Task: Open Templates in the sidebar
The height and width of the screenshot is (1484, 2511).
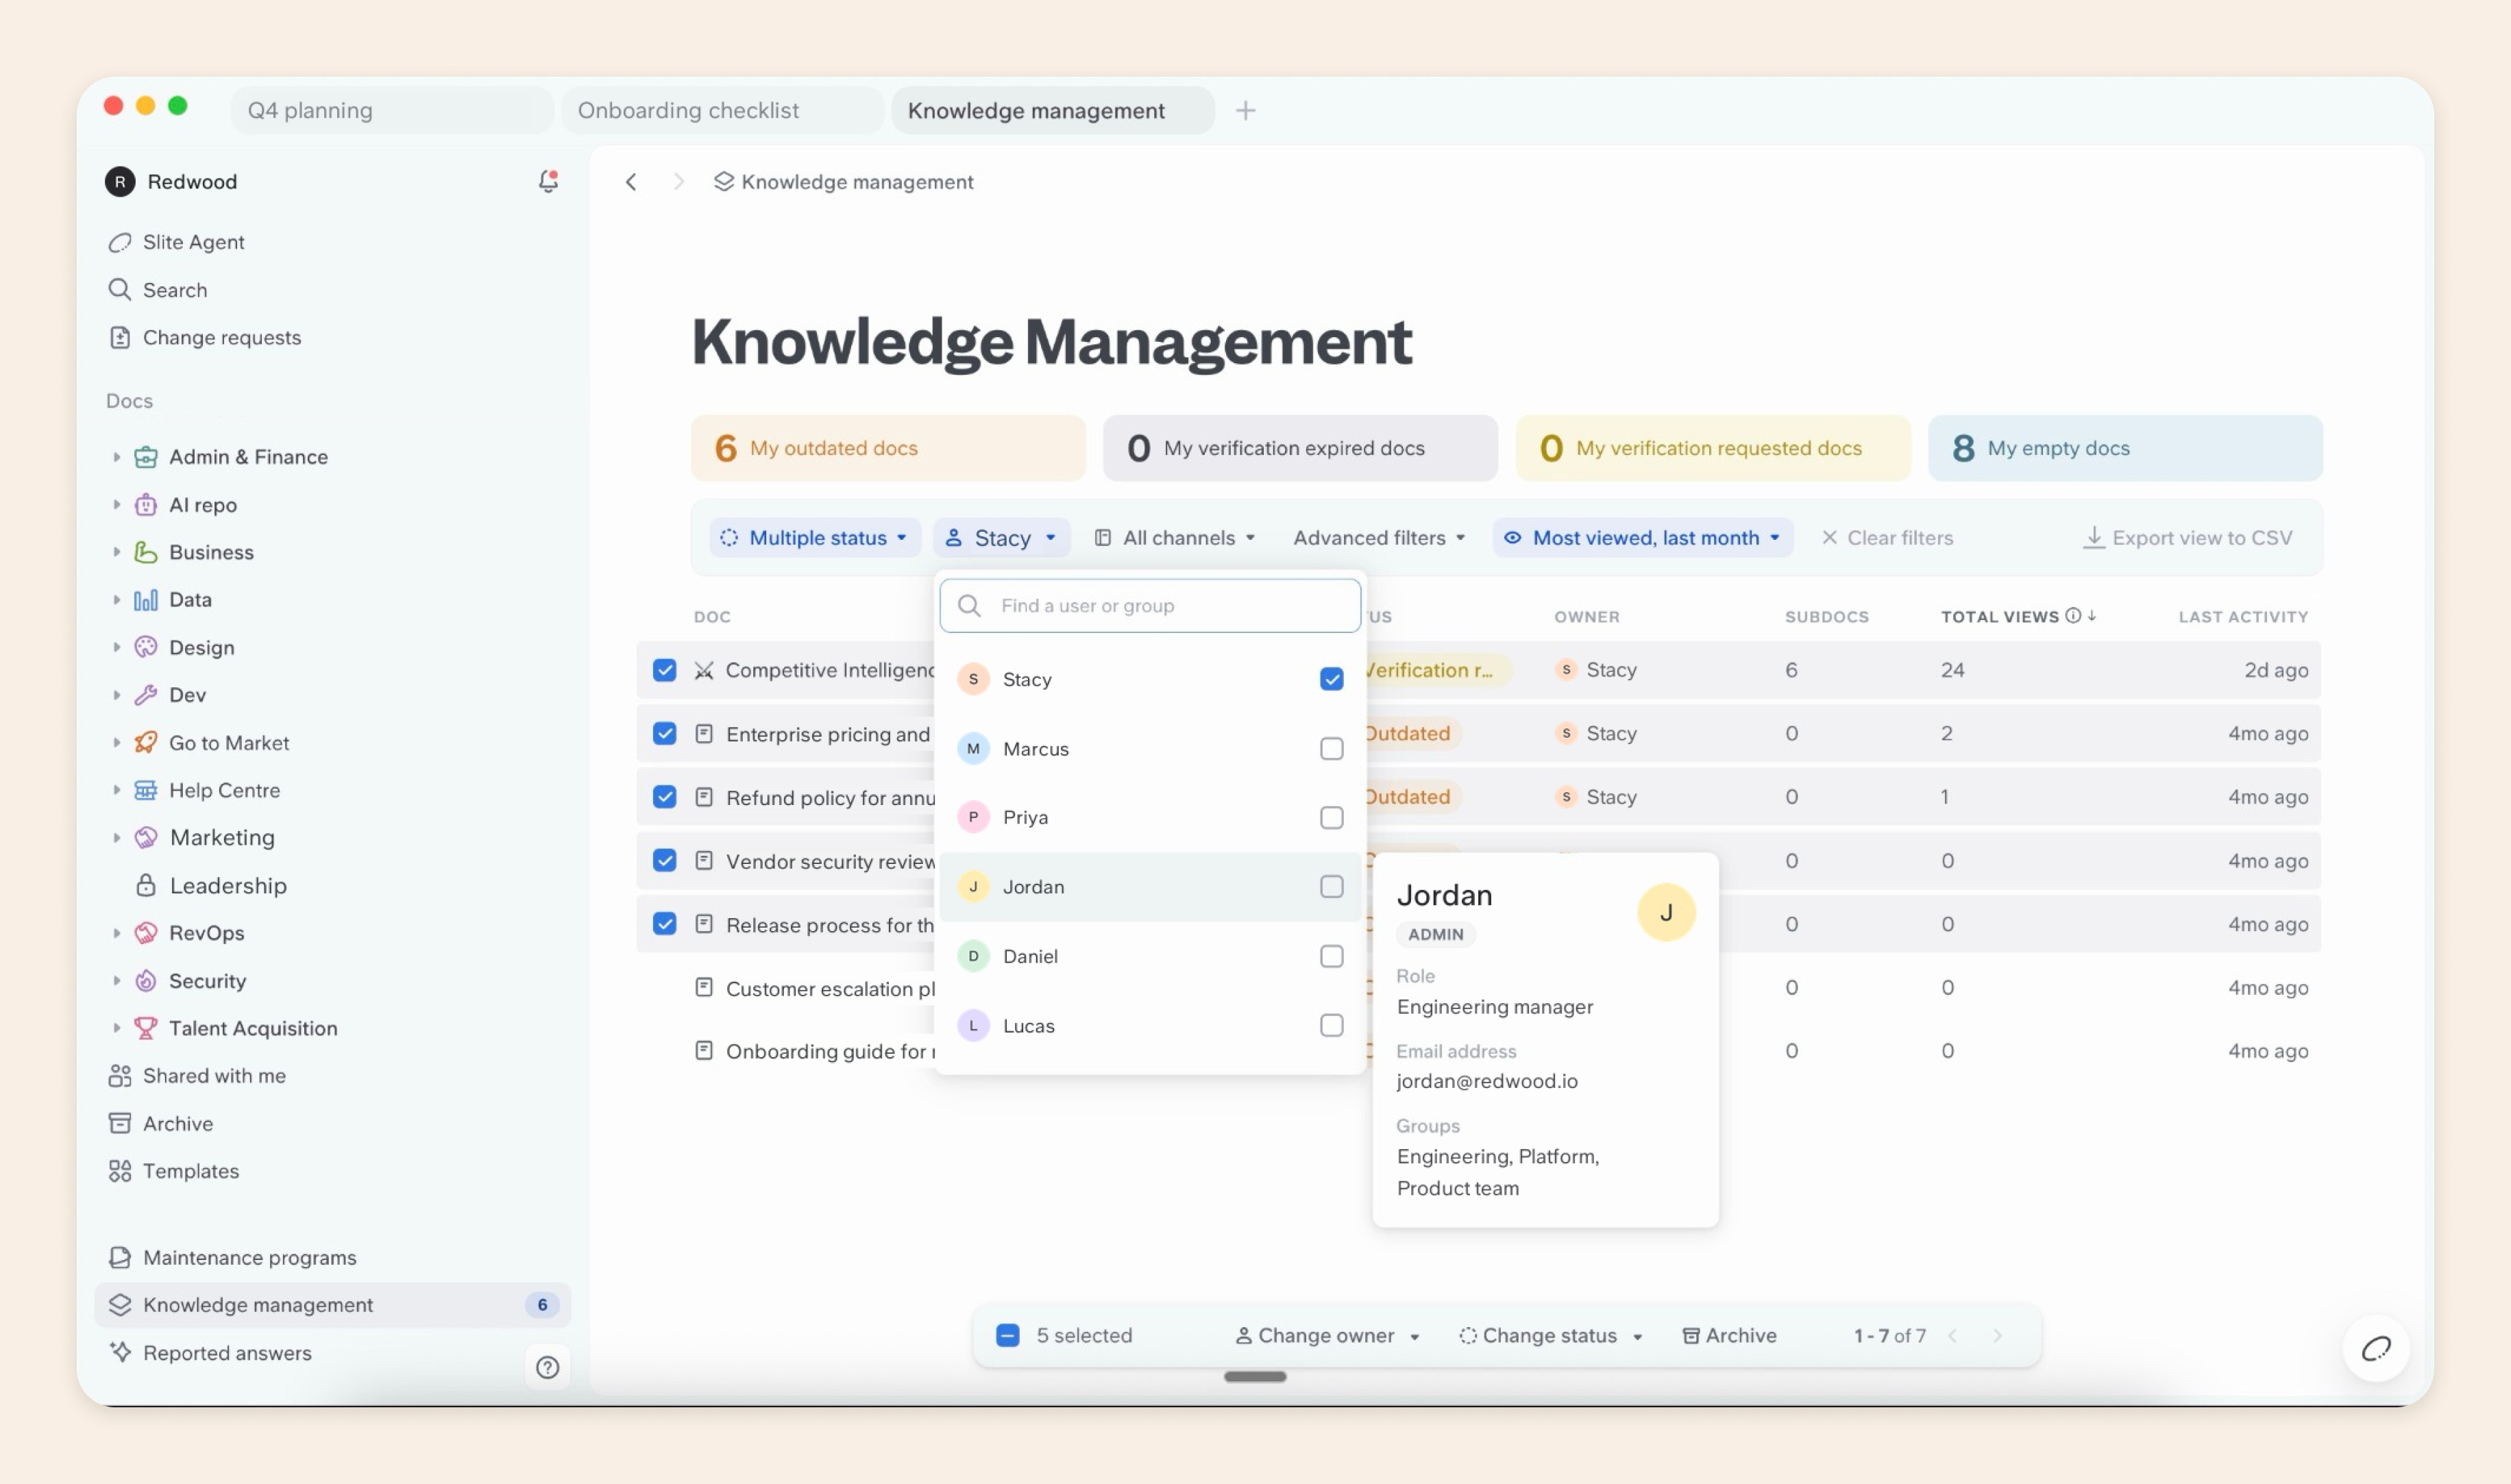Action: tap(173, 1171)
